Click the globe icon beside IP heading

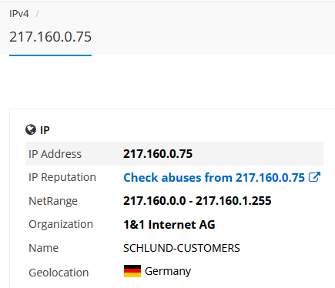[x=31, y=129]
